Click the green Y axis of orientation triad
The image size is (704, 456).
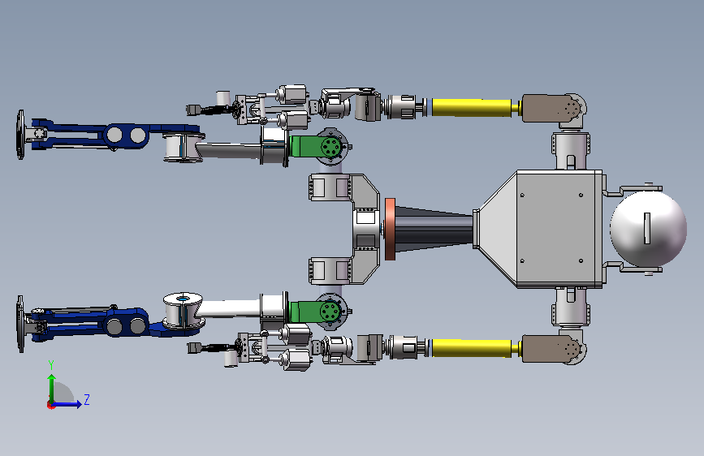52,389
